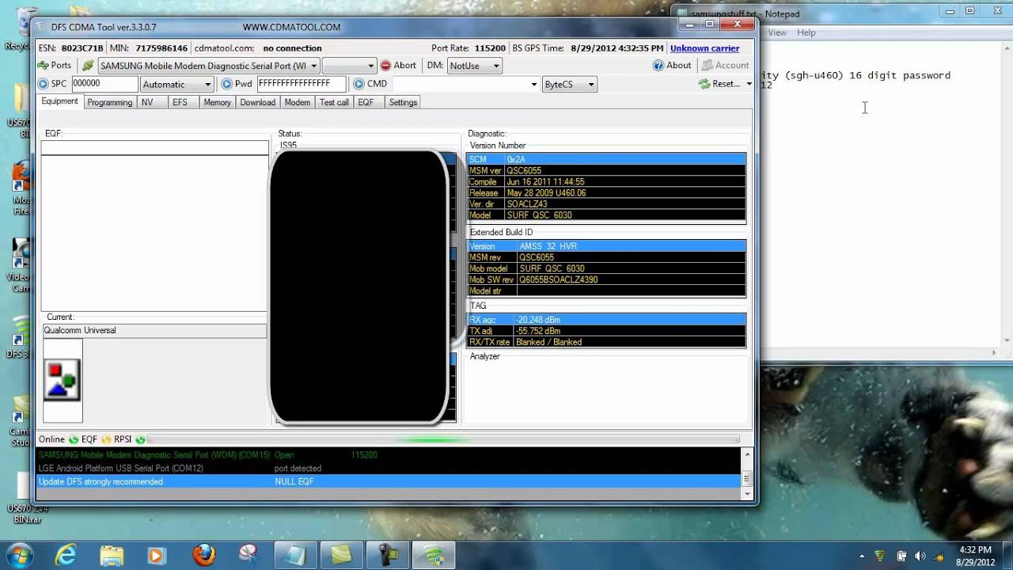
Task: Click the Qualcomm Universal shapes thumbnail
Action: click(x=62, y=380)
